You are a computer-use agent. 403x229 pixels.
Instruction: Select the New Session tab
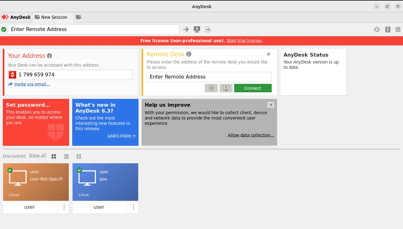(51, 17)
